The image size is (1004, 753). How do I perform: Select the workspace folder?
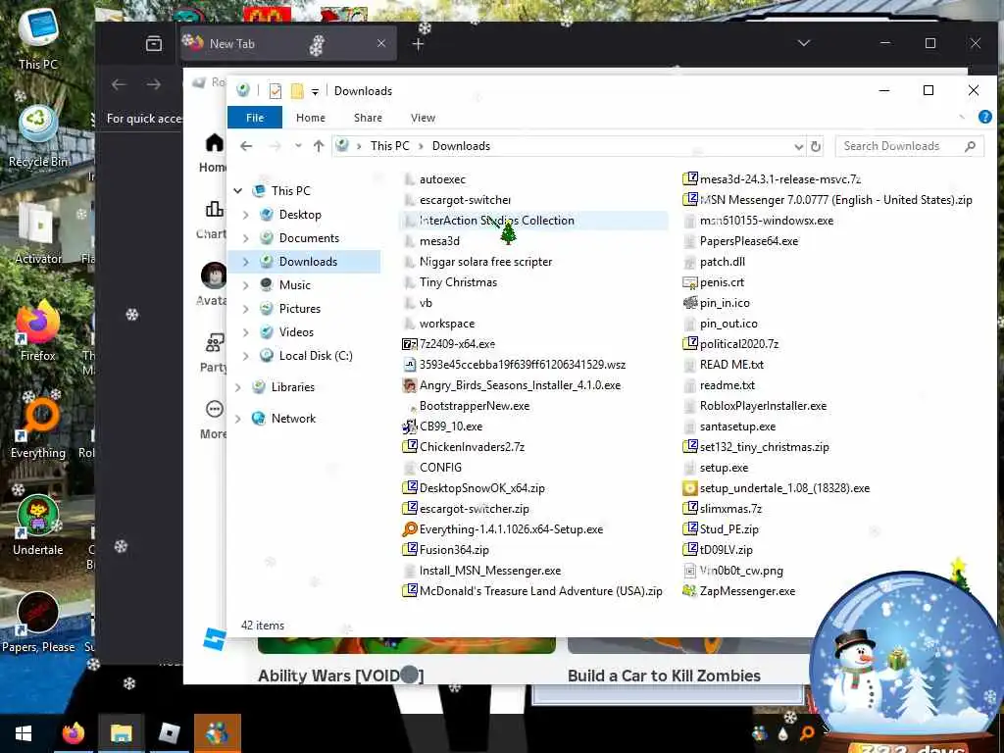click(447, 324)
